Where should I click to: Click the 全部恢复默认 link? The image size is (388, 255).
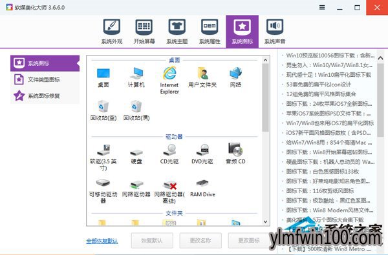point(102,241)
